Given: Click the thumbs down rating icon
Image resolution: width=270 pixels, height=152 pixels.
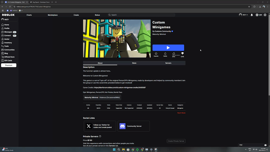Looking at the screenshot, I should (x=182, y=53).
